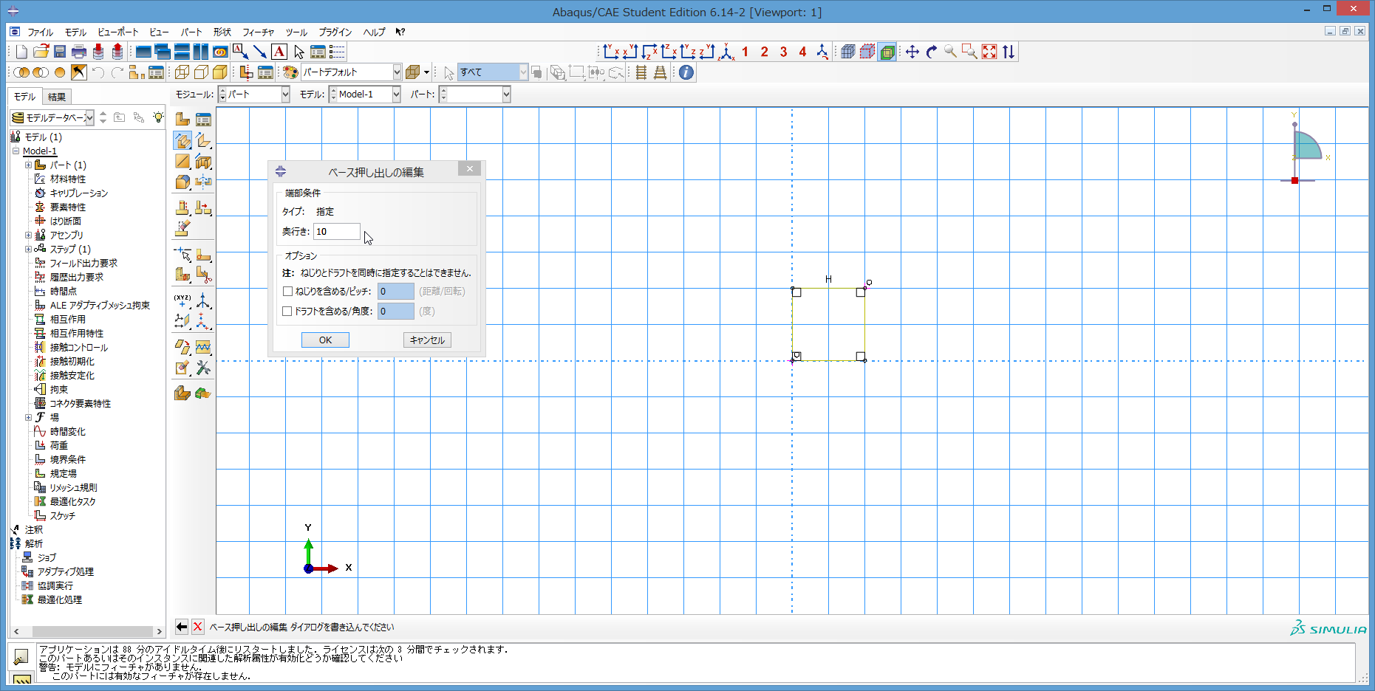Collapse the Model-1 tree node
This screenshot has height=691, width=1375.
(16, 151)
